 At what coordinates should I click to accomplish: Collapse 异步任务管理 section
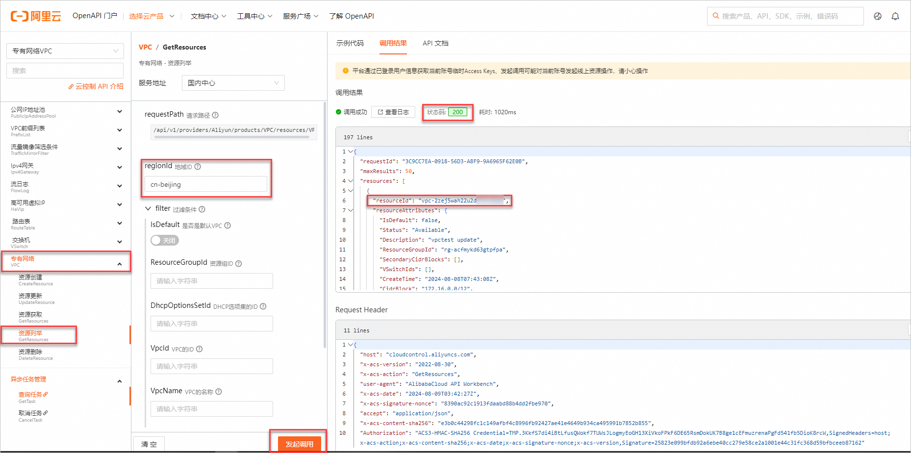pos(120,381)
